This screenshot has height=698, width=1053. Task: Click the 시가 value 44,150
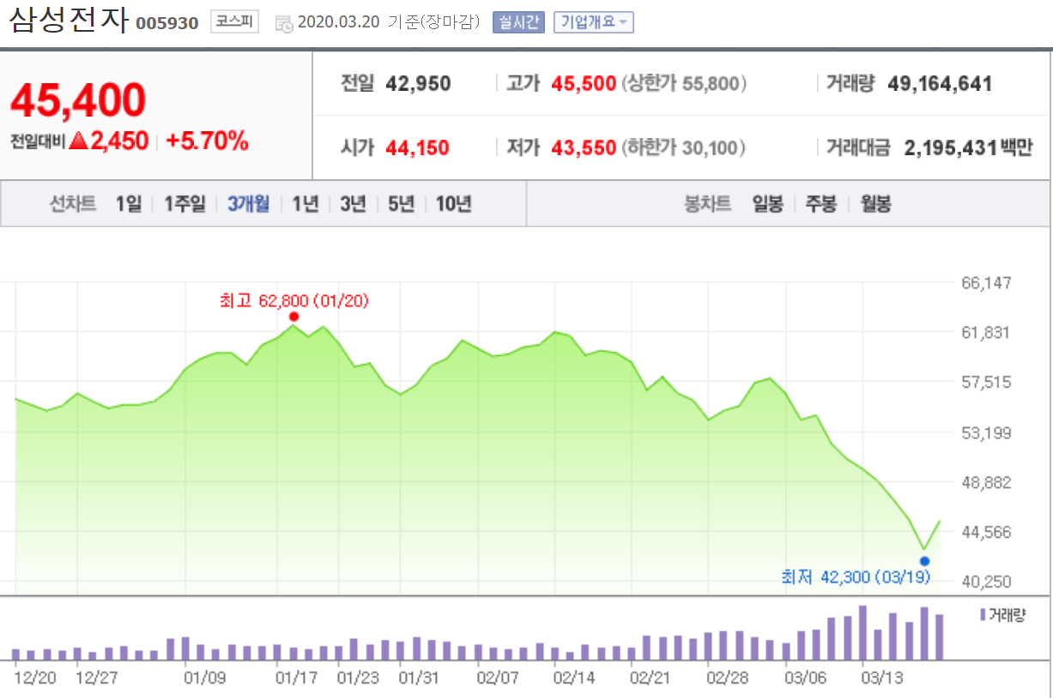coord(417,147)
